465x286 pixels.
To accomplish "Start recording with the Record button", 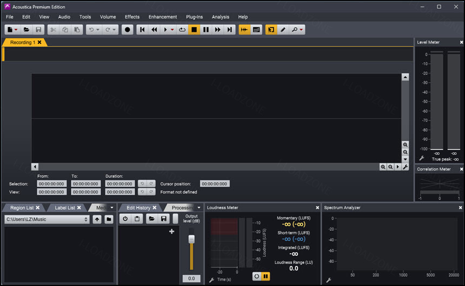I will tap(127, 30).
